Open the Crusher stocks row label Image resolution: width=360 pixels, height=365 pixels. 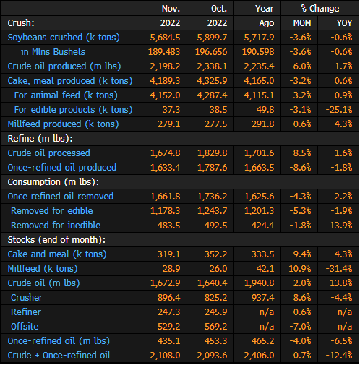[x=27, y=298]
